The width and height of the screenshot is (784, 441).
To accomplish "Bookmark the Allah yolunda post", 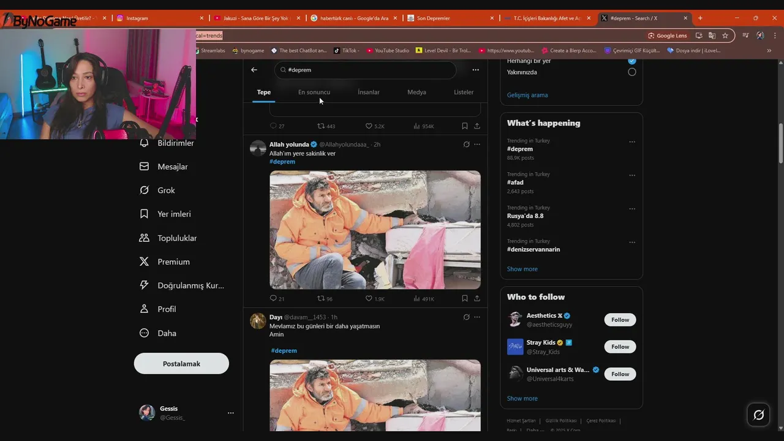I will pyautogui.click(x=465, y=299).
